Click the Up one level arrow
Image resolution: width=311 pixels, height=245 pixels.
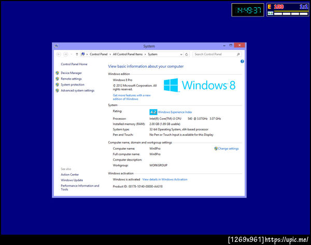coord(77,54)
